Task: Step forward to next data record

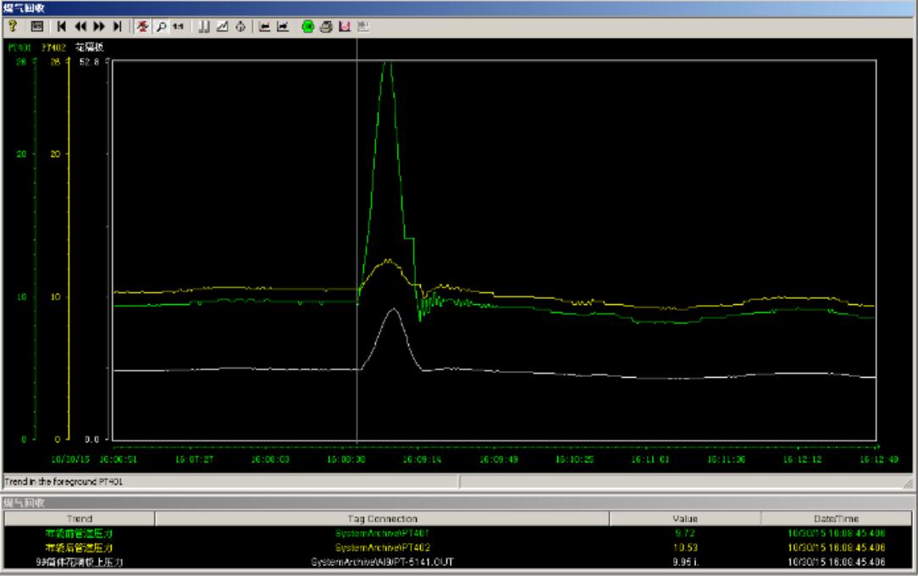Action: click(100, 26)
